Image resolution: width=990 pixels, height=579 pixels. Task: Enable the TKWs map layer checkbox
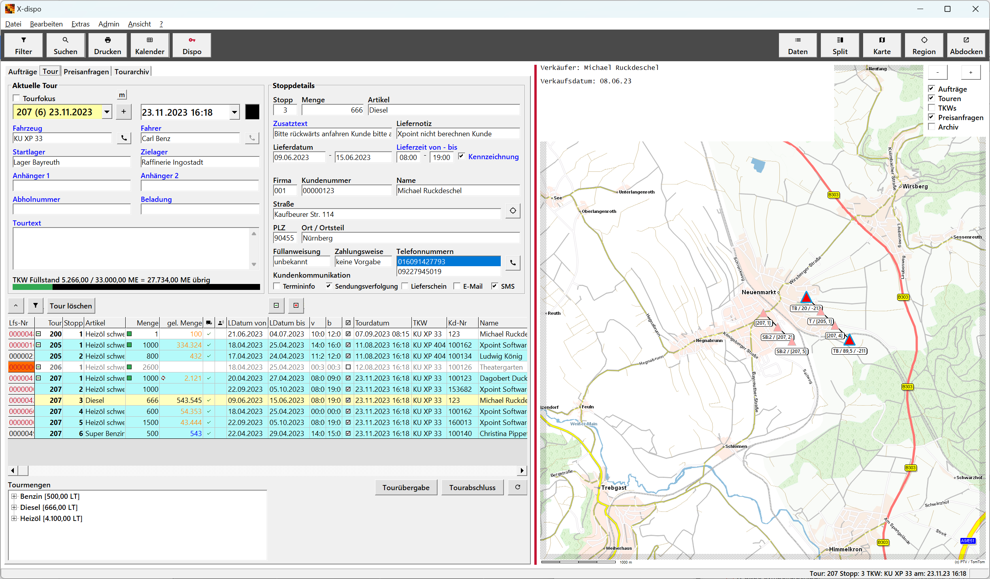point(932,107)
